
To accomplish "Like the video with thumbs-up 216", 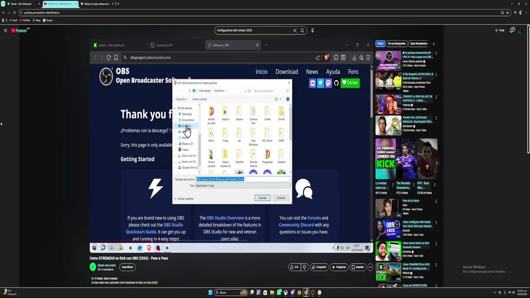I will [x=294, y=267].
